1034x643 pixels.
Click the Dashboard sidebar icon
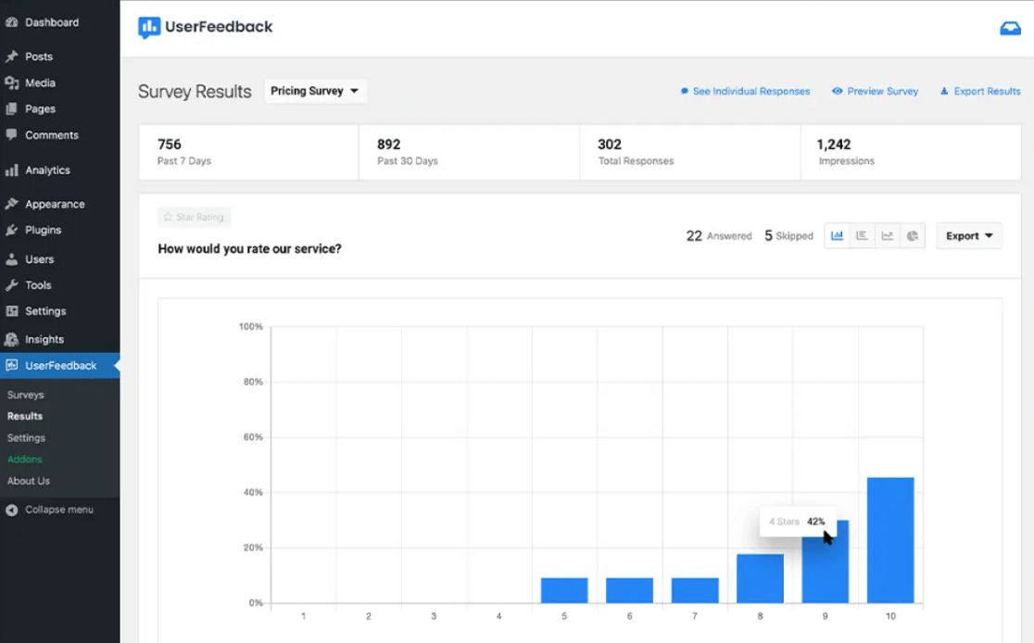[12, 22]
